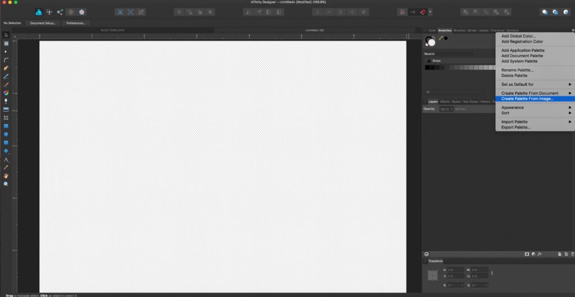Open the Document Setup dialog
The height and width of the screenshot is (297, 575).
tap(43, 23)
